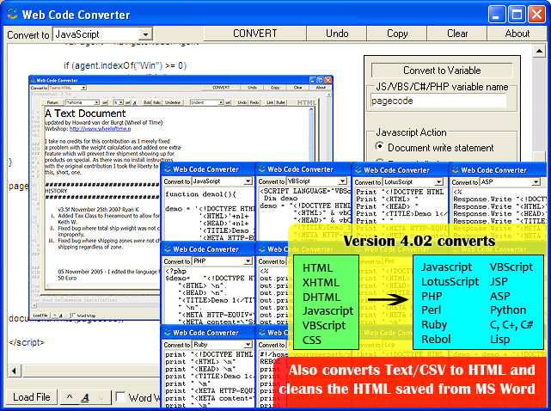Open the wheeloftime webshop hyperlink
The height and width of the screenshot is (411, 551).
coord(101,129)
